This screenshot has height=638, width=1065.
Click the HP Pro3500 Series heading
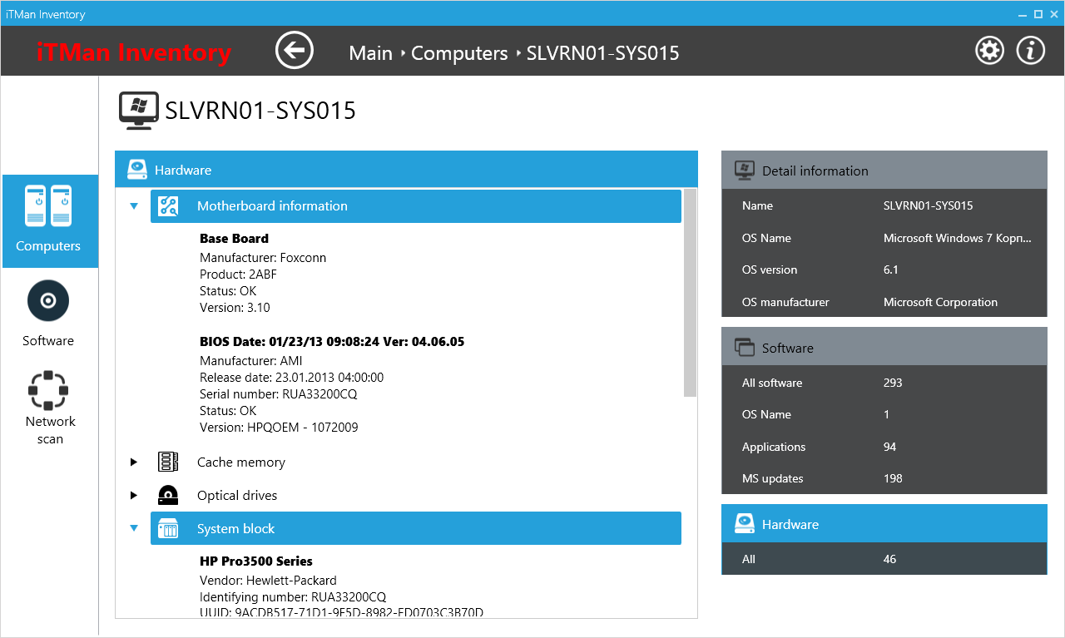(x=256, y=561)
